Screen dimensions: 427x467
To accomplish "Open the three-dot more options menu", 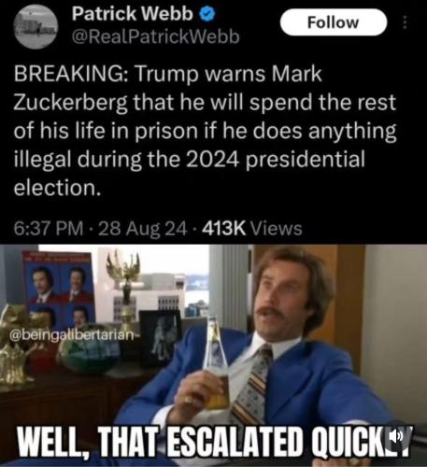I will tap(405, 22).
